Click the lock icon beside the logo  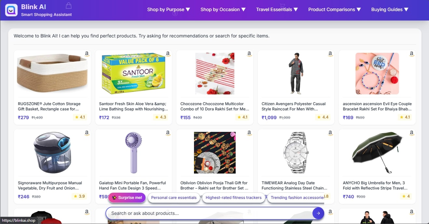(68, 5)
